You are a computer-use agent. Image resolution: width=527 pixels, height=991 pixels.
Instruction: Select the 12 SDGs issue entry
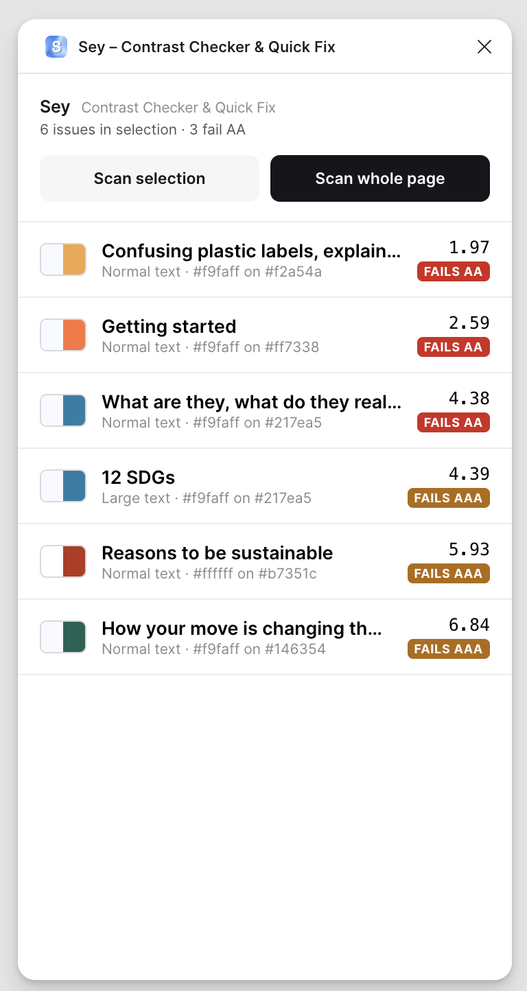[x=265, y=486]
